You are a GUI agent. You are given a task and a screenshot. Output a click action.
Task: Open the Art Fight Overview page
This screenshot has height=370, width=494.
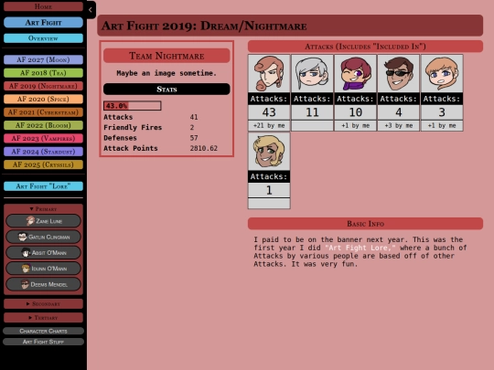44,38
